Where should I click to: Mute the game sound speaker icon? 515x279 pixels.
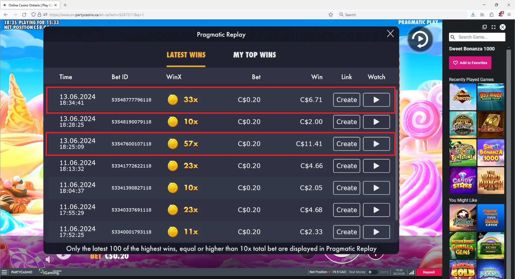coord(49,259)
